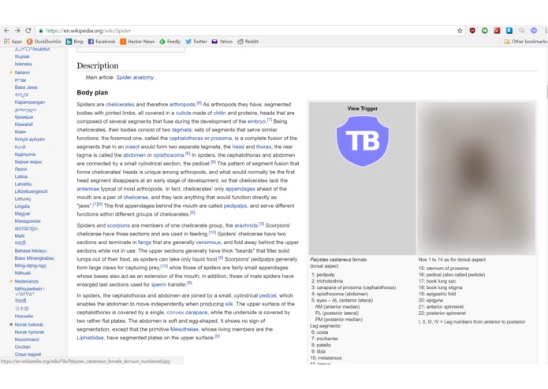Open the gray extension icon in toolbar

click(x=521, y=31)
